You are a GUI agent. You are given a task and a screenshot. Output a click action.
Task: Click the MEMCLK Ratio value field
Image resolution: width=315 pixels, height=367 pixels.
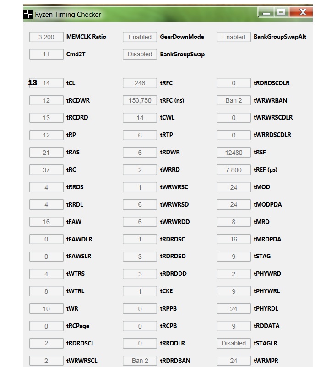tap(46, 37)
